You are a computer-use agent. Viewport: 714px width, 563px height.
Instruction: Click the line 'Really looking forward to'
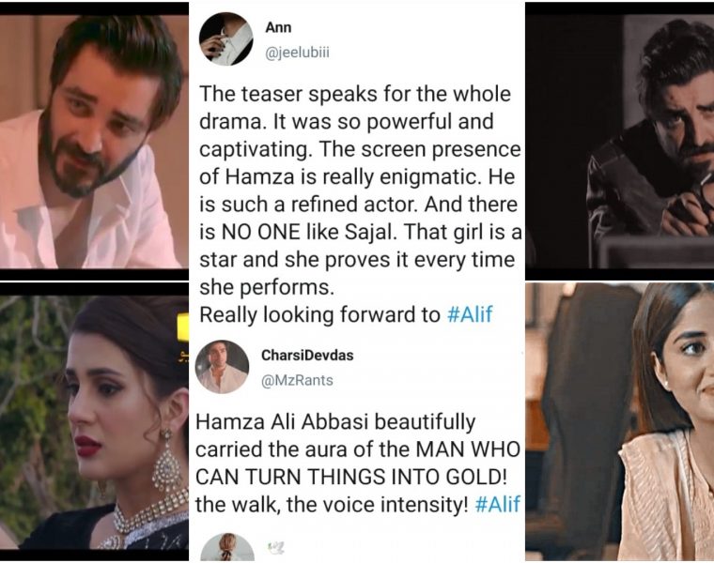click(x=319, y=314)
